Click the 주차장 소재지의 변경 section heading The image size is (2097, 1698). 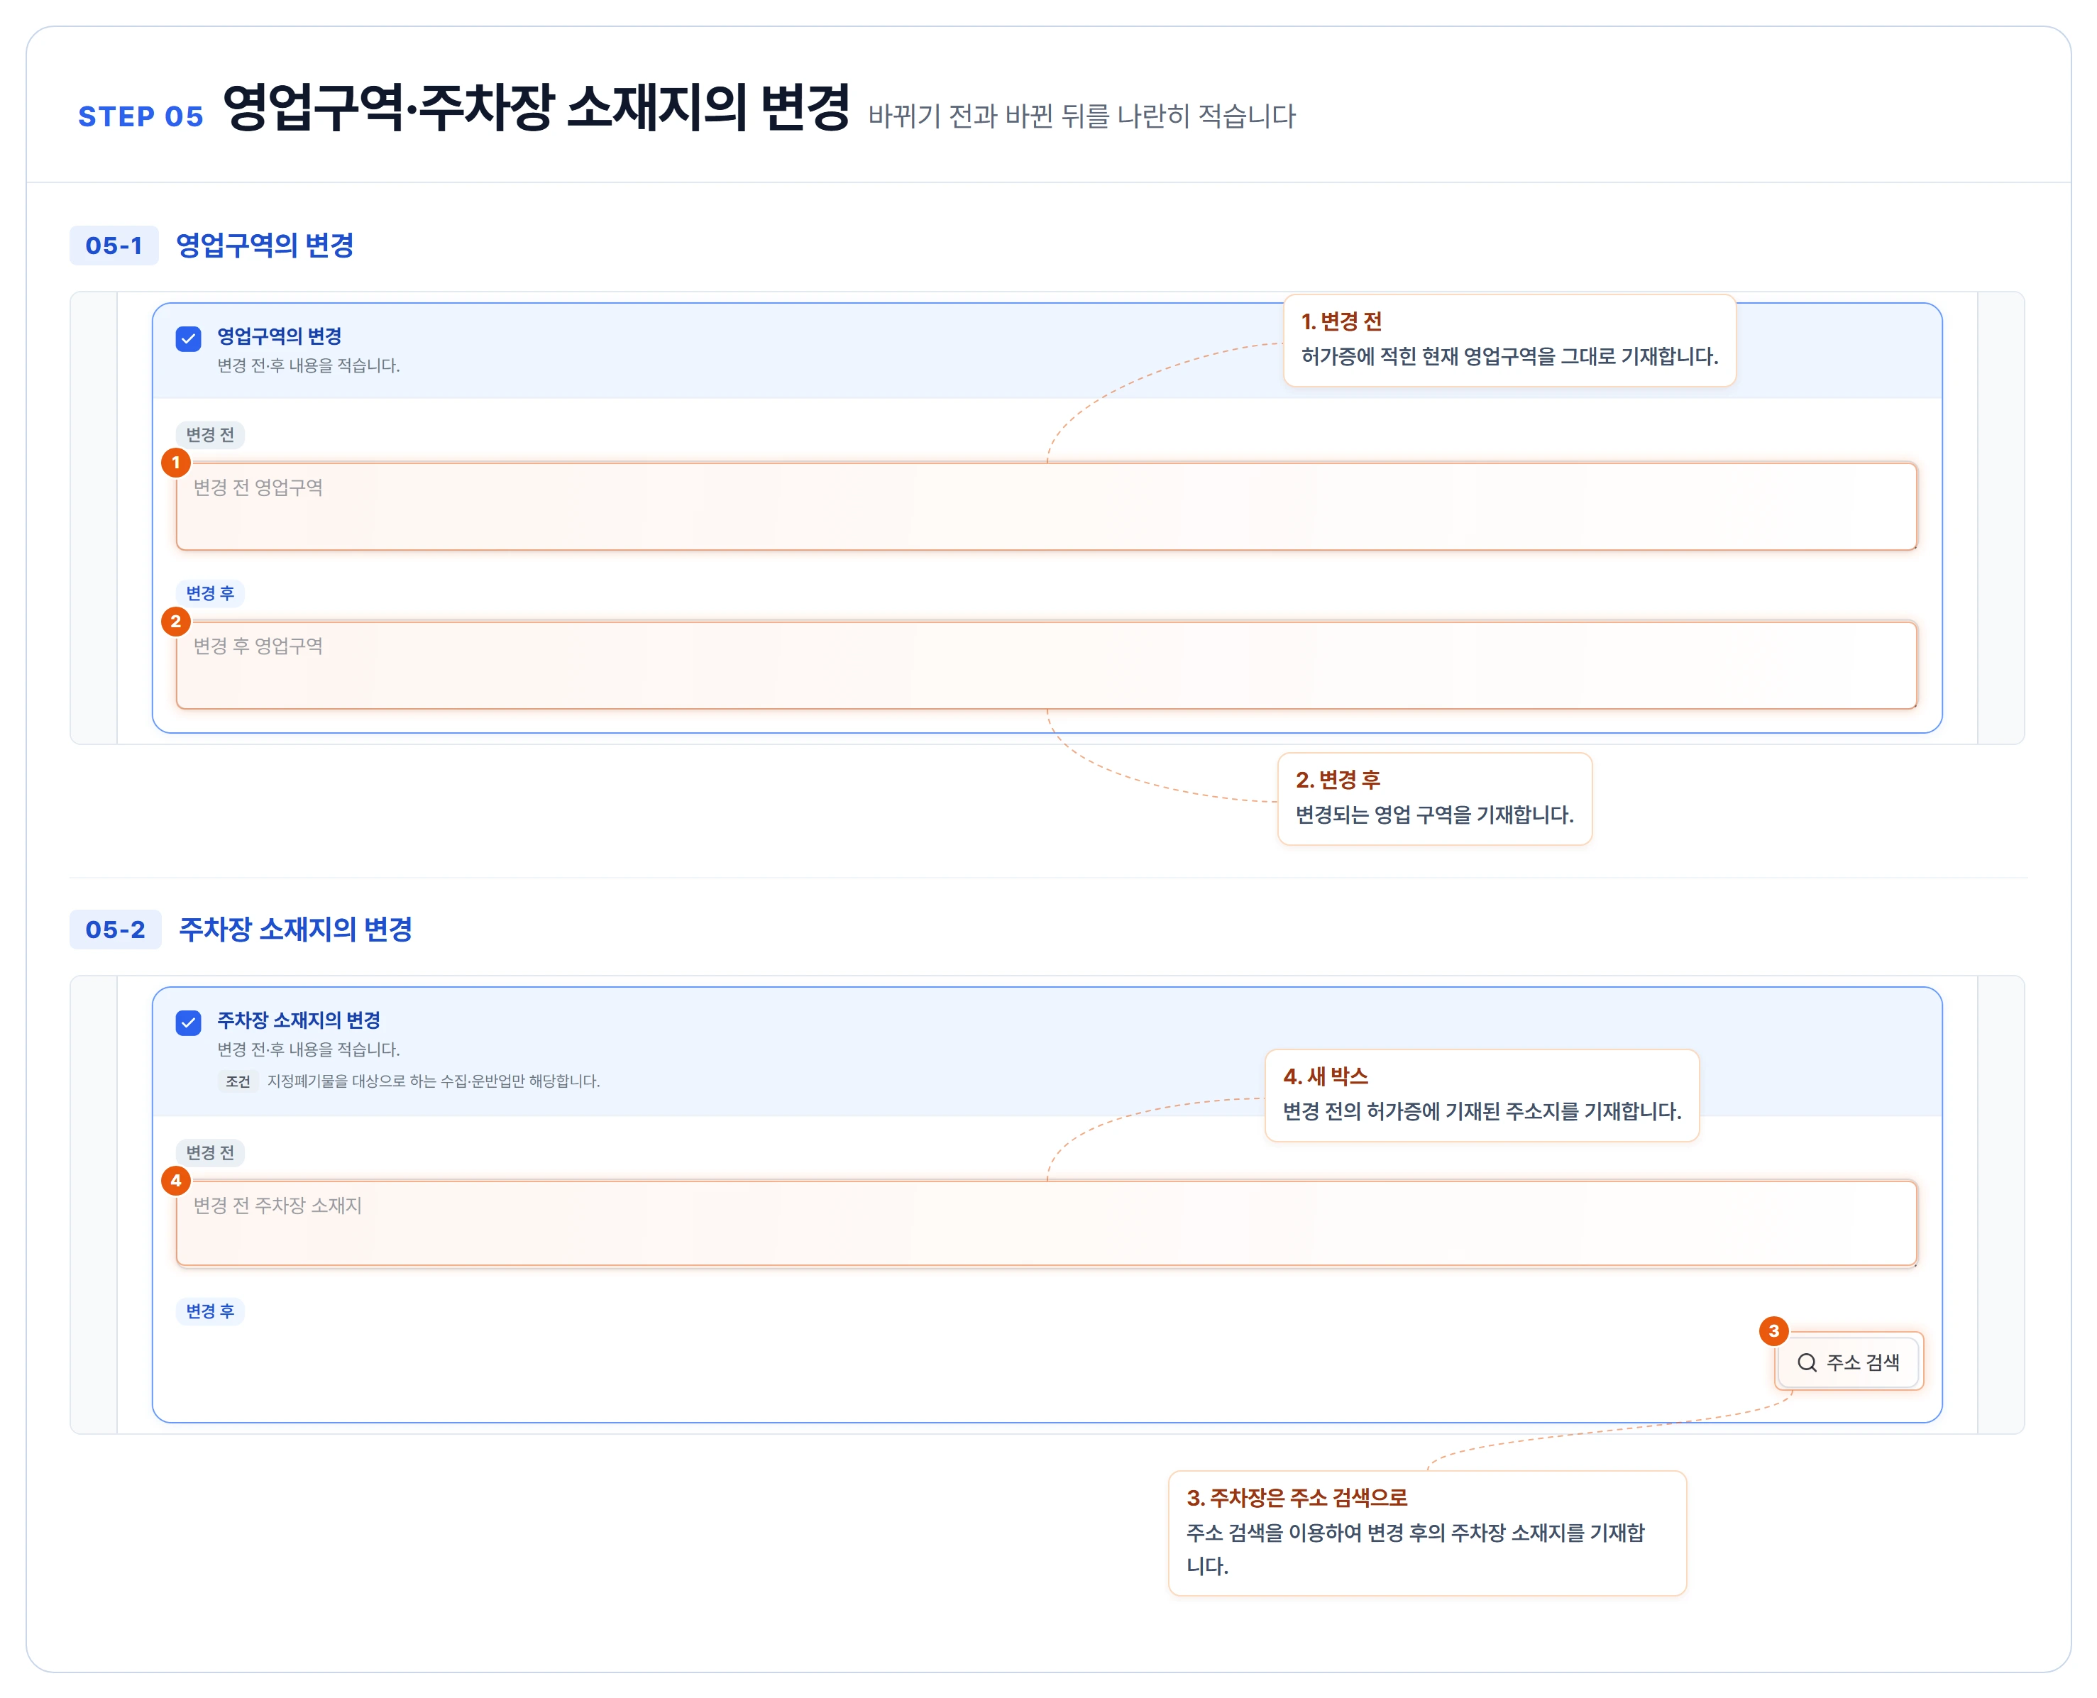tap(295, 930)
